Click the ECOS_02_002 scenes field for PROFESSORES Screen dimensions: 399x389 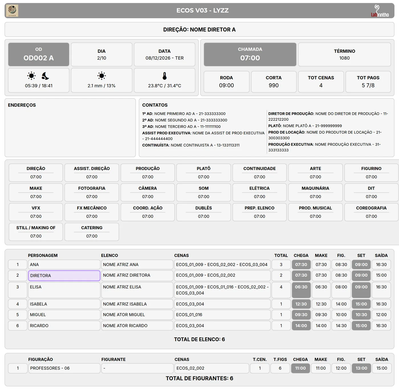212,368
